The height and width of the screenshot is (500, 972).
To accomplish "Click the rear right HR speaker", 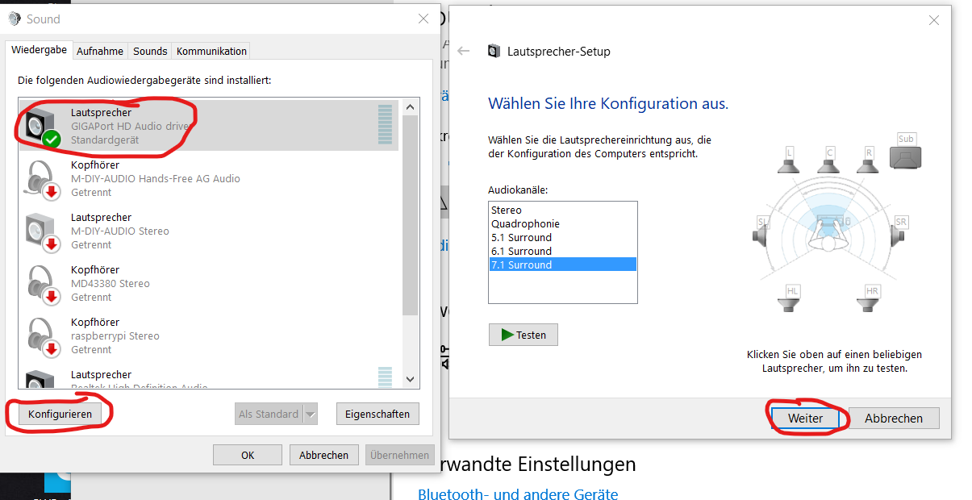I will (x=870, y=300).
